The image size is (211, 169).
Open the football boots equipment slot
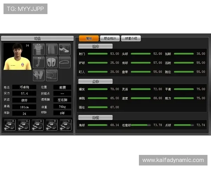coord(65,49)
